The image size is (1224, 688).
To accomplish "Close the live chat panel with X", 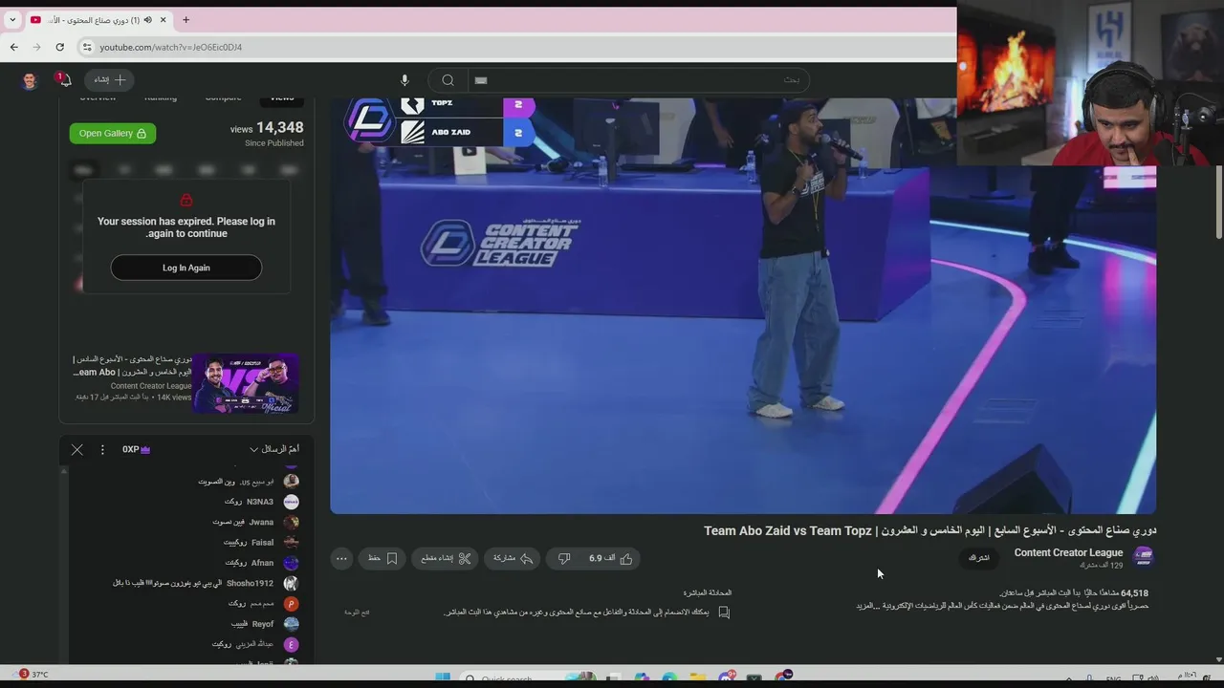I will (x=77, y=449).
